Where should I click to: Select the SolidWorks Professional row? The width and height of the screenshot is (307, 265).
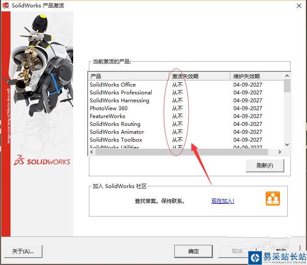click(x=186, y=92)
